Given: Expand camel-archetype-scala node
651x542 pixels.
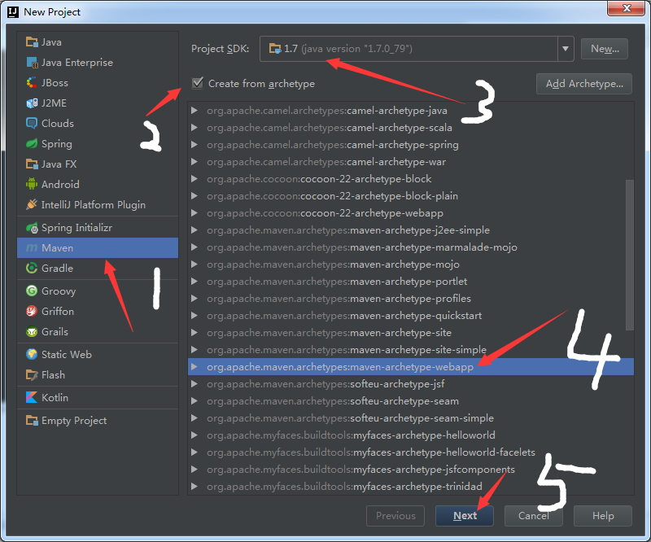Looking at the screenshot, I should 194,128.
